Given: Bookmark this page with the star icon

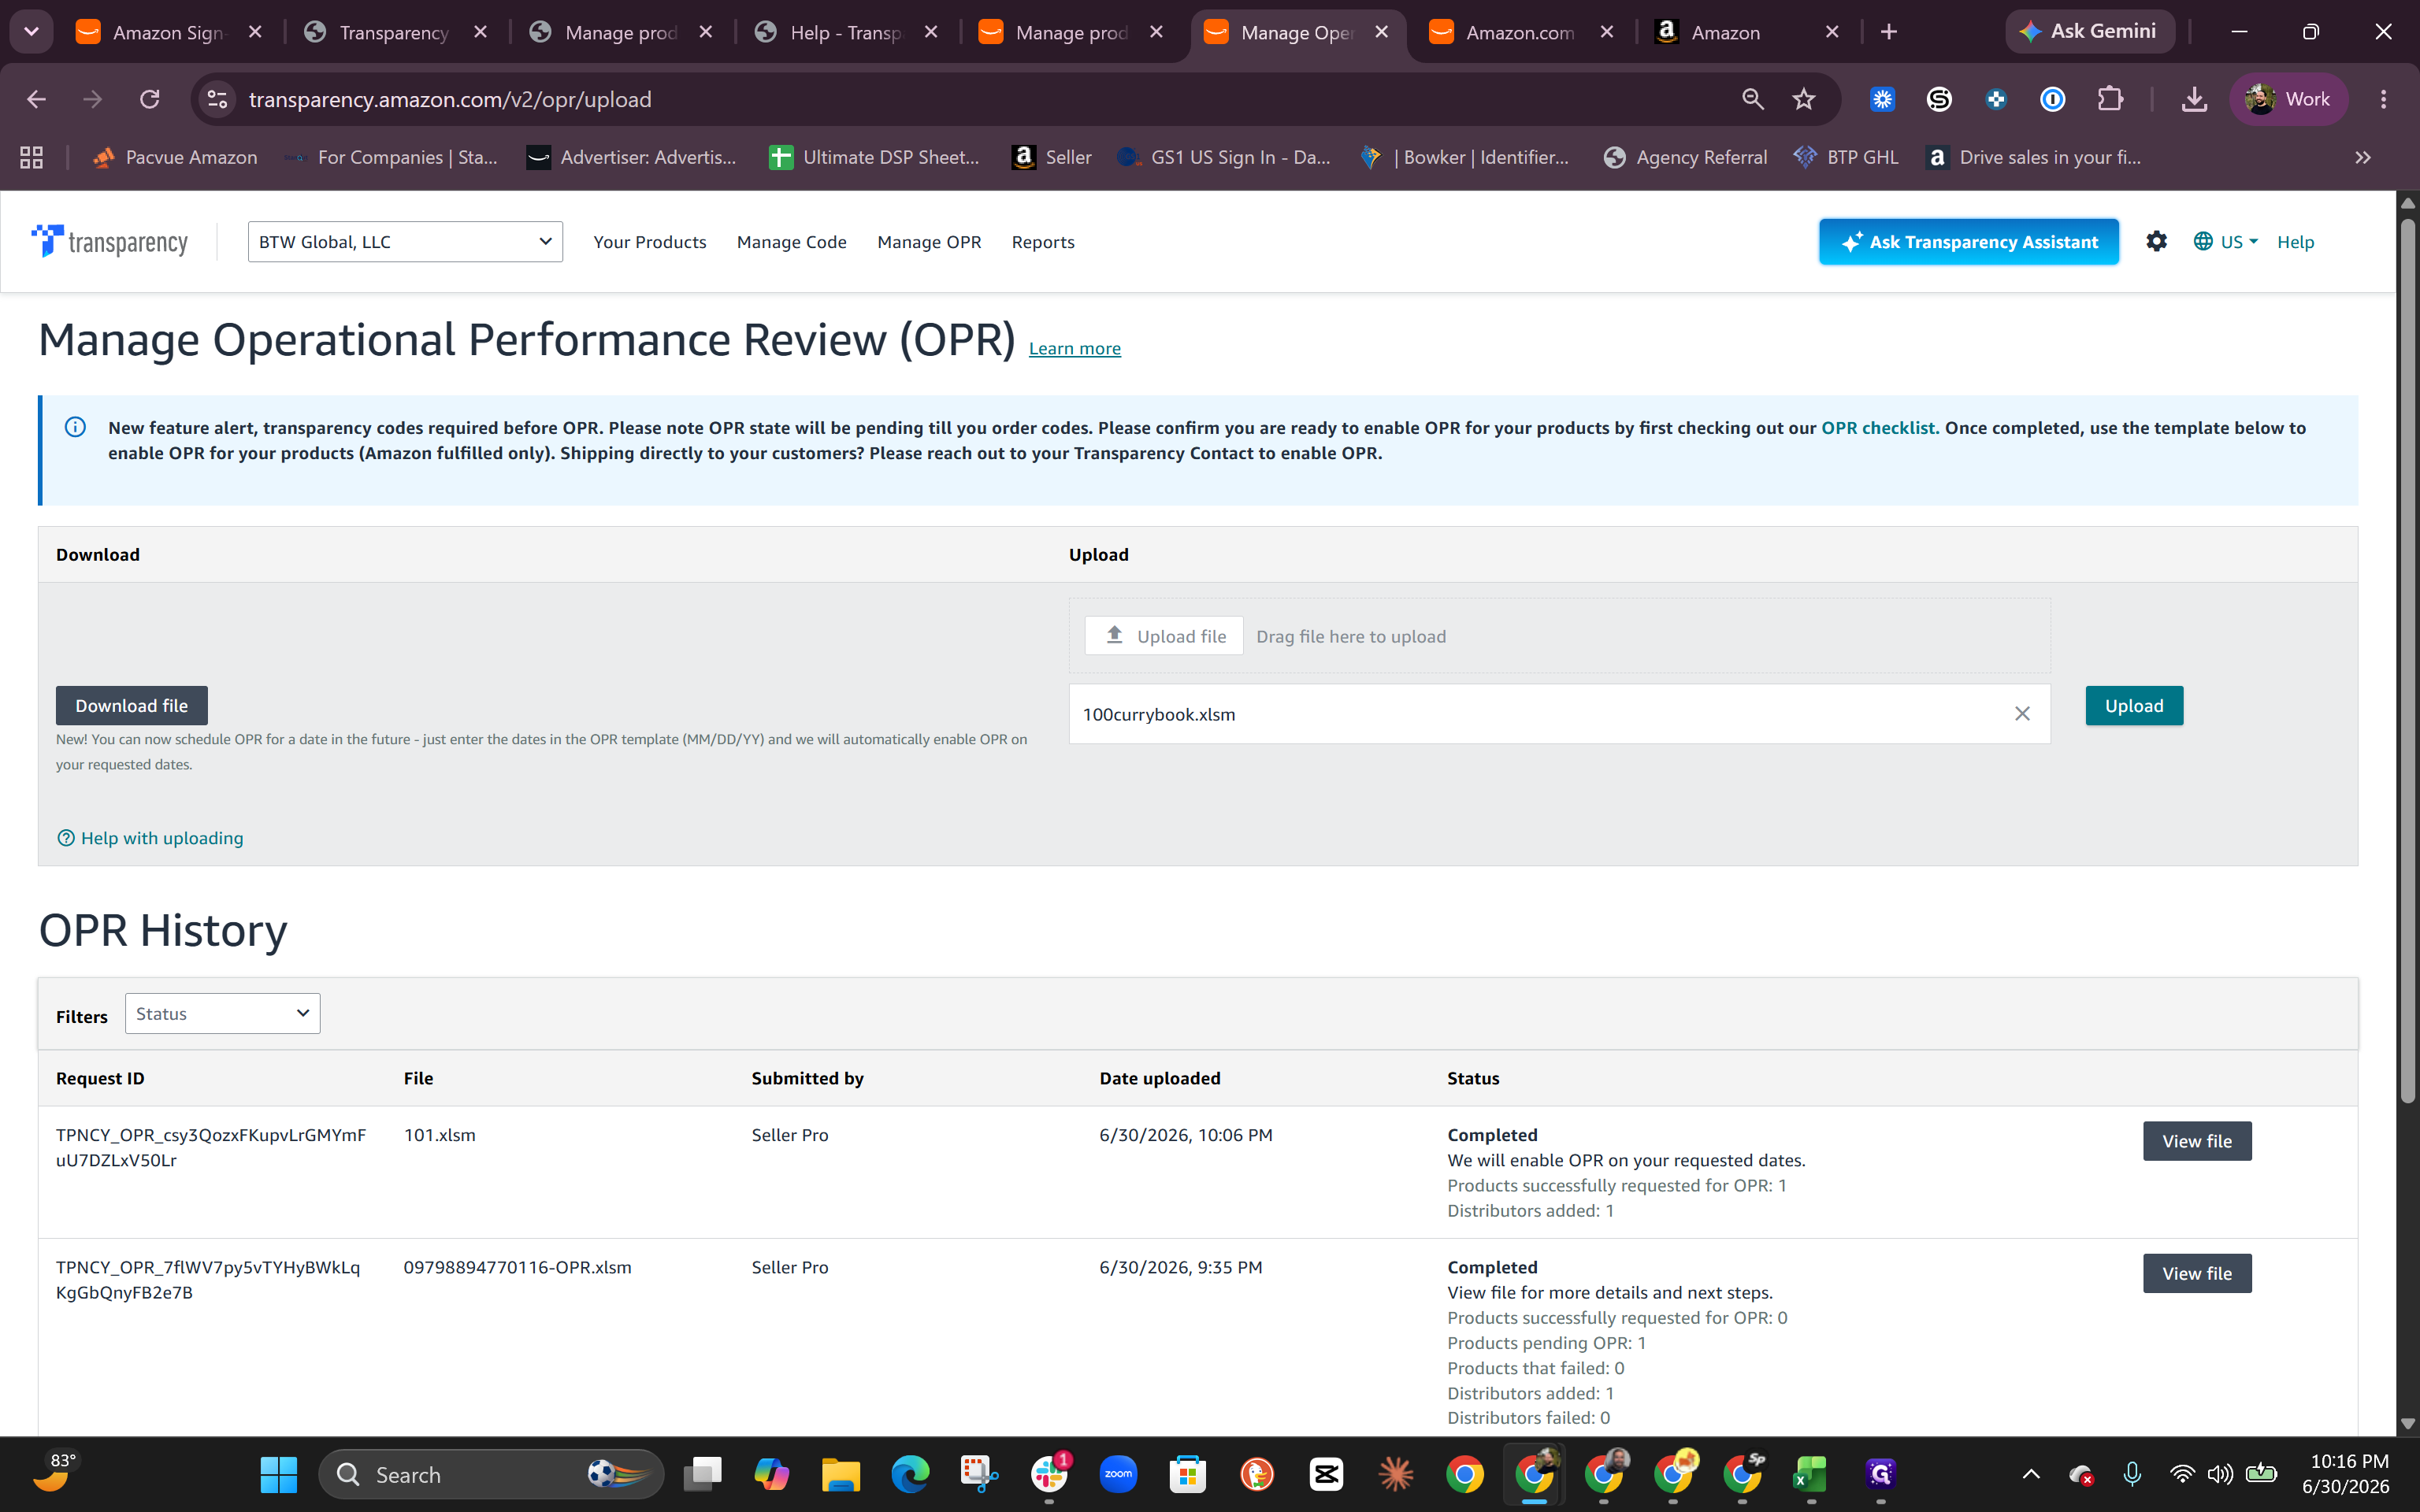Looking at the screenshot, I should 1803,99.
